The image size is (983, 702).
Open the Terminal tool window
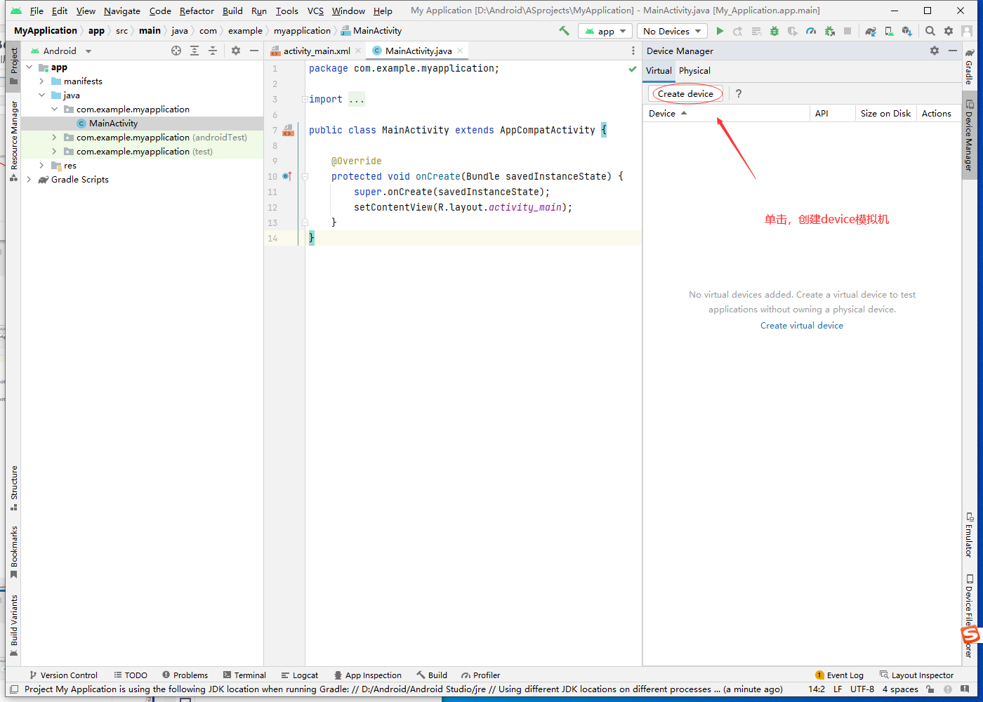(244, 675)
